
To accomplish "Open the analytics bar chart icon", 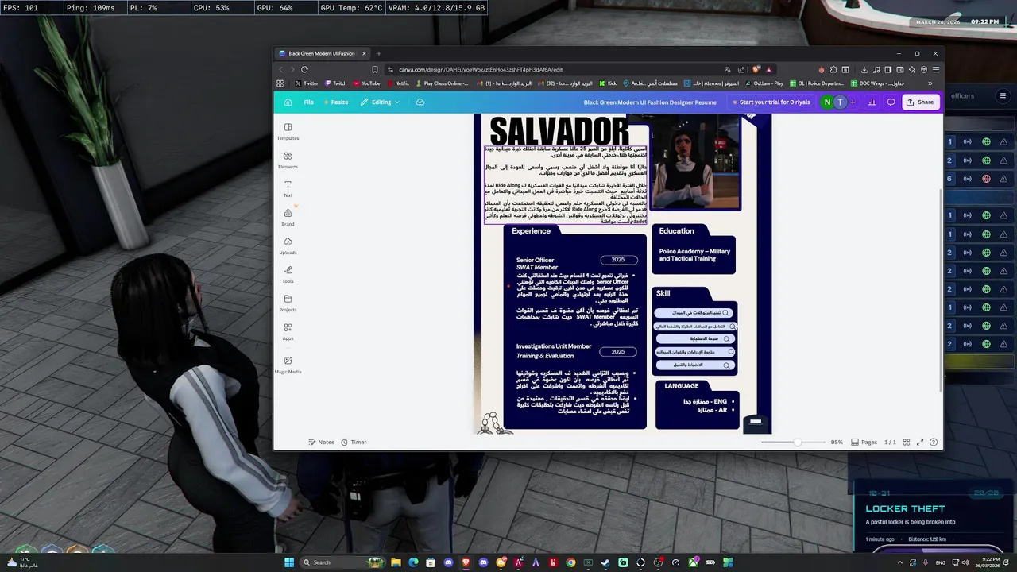I will 872,102.
